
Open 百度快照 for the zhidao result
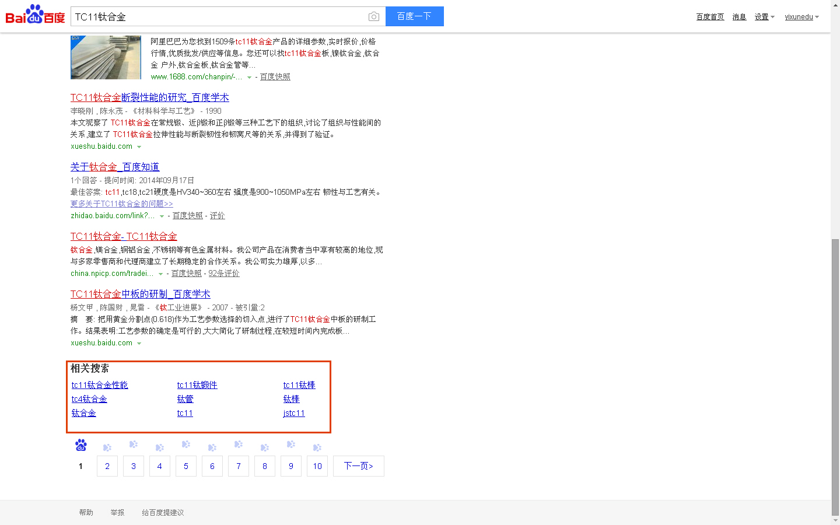pyautogui.click(x=187, y=216)
